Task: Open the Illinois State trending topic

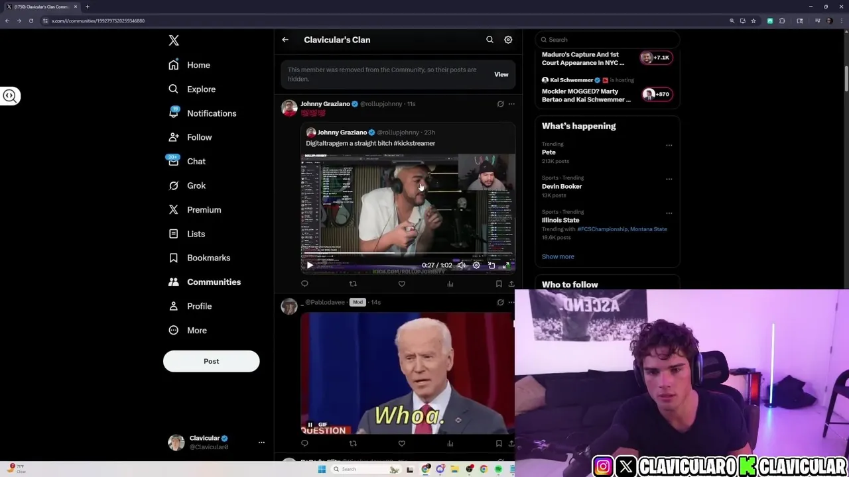Action: point(560,220)
